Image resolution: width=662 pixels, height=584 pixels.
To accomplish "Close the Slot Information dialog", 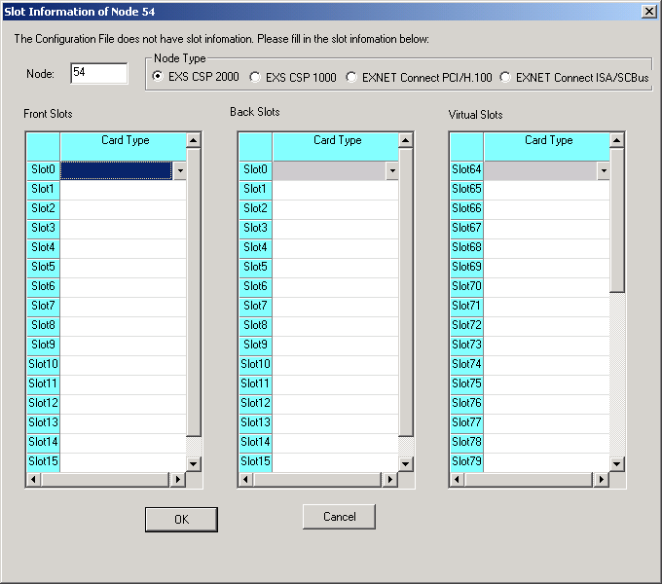I will (x=648, y=11).
